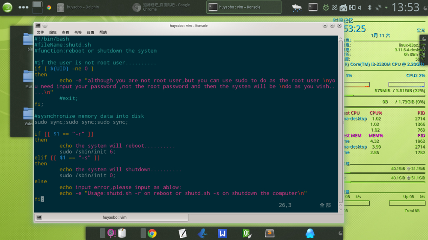Screen dimensions: 428x240
Task: Launch the Sublime Text dock icon
Action: click(x=270, y=233)
